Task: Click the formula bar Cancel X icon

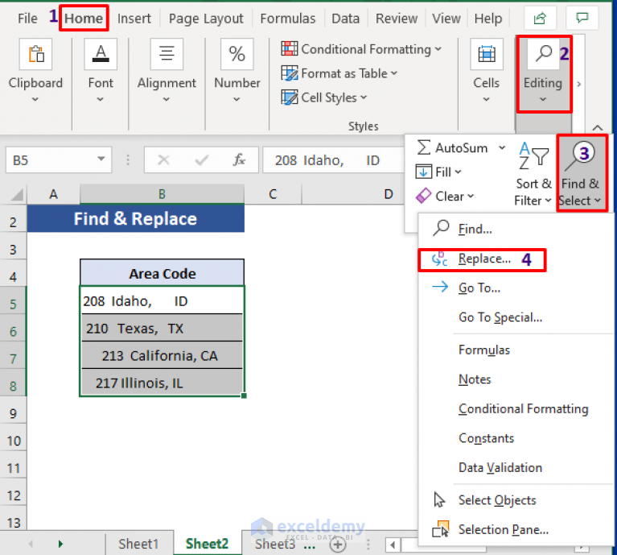Action: coord(163,160)
